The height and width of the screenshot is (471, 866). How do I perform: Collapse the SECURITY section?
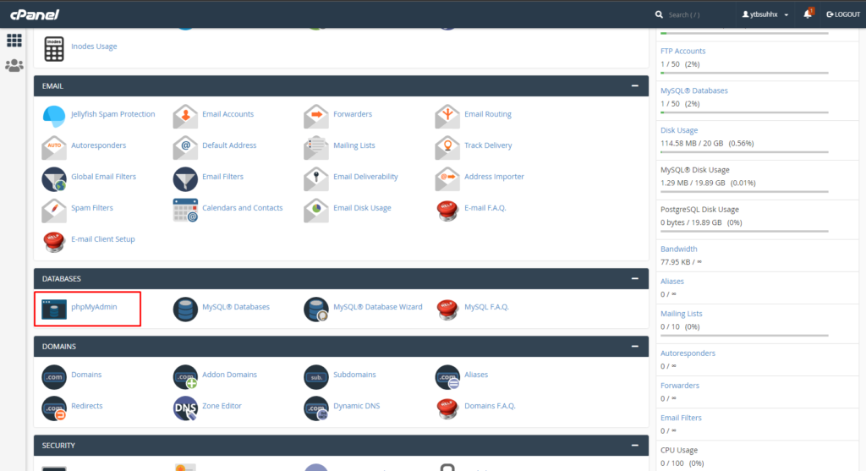[634, 446]
